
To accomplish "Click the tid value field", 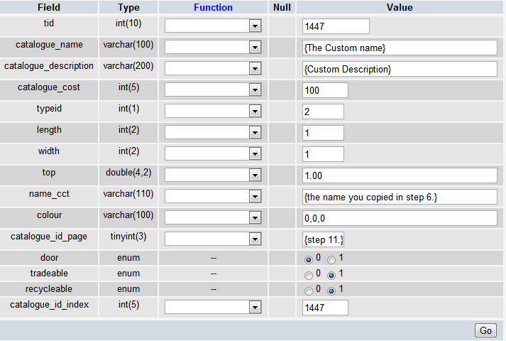I will pos(336,26).
